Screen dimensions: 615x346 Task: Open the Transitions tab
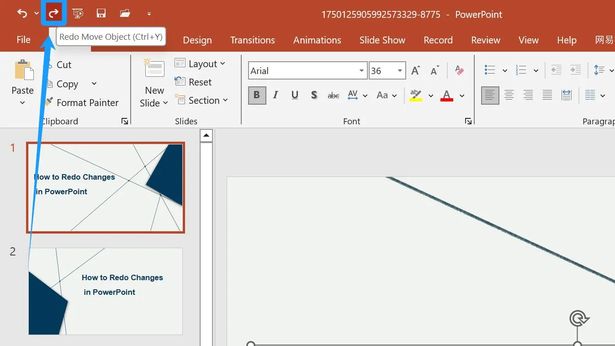point(252,40)
